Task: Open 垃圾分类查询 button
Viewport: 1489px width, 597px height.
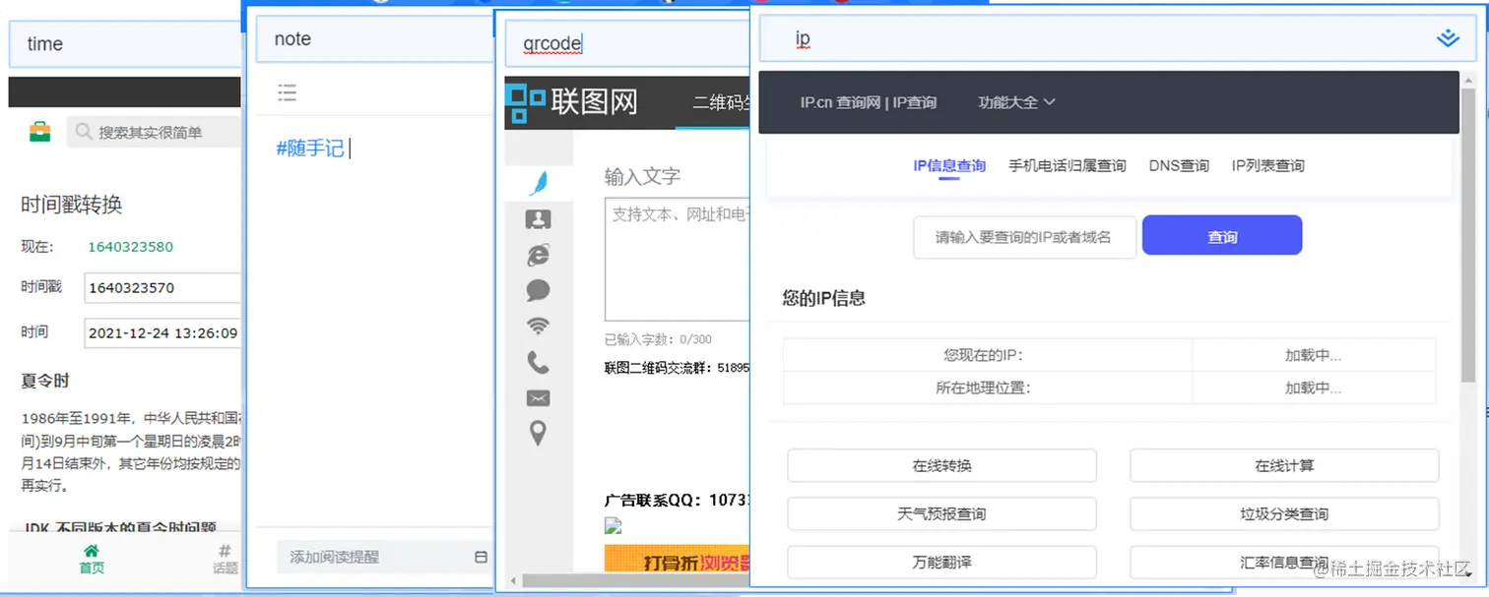Action: (1284, 513)
